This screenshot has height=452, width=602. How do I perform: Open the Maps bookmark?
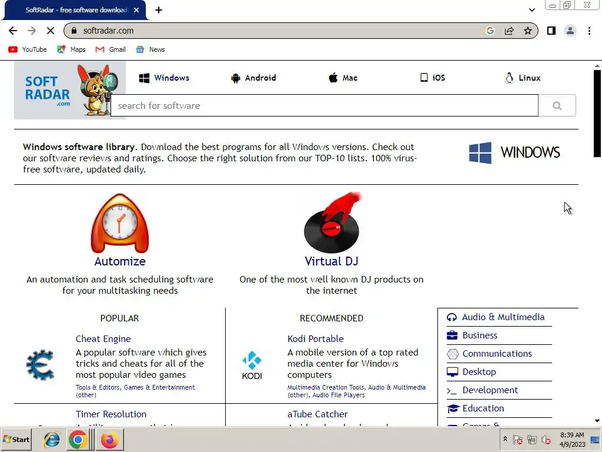coord(71,49)
